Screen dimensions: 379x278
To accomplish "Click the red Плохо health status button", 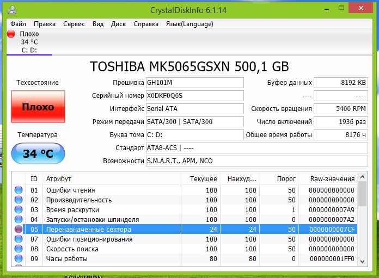I will pos(38,107).
